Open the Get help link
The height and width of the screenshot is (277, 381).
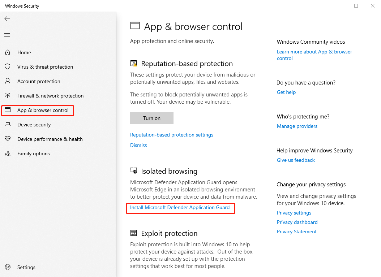[286, 92]
